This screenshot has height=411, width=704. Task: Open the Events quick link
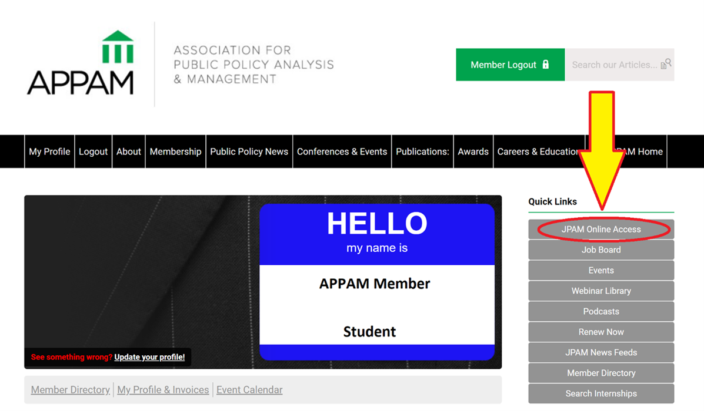tap(601, 270)
